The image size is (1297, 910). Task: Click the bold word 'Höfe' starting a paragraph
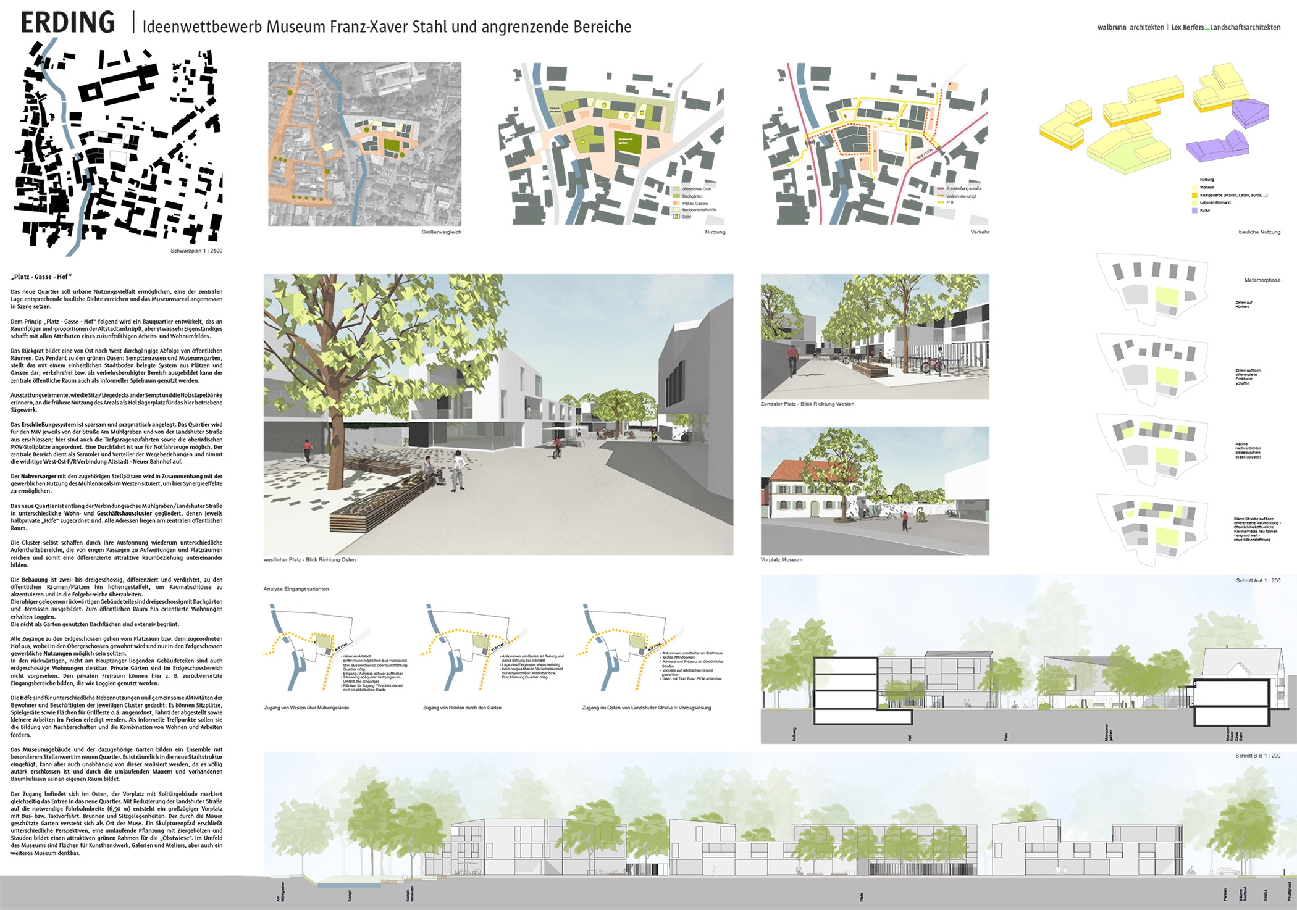click(27, 698)
